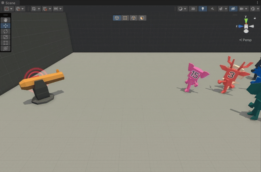Select the combined Transform tool

(x=6, y=48)
